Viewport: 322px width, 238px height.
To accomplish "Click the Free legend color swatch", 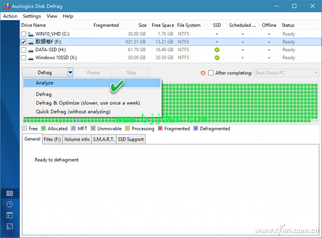I will [24, 128].
